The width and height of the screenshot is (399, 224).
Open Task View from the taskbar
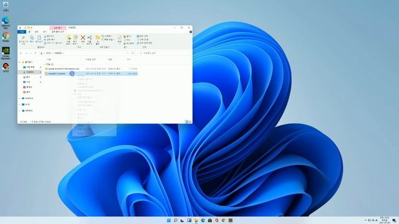tap(182, 220)
